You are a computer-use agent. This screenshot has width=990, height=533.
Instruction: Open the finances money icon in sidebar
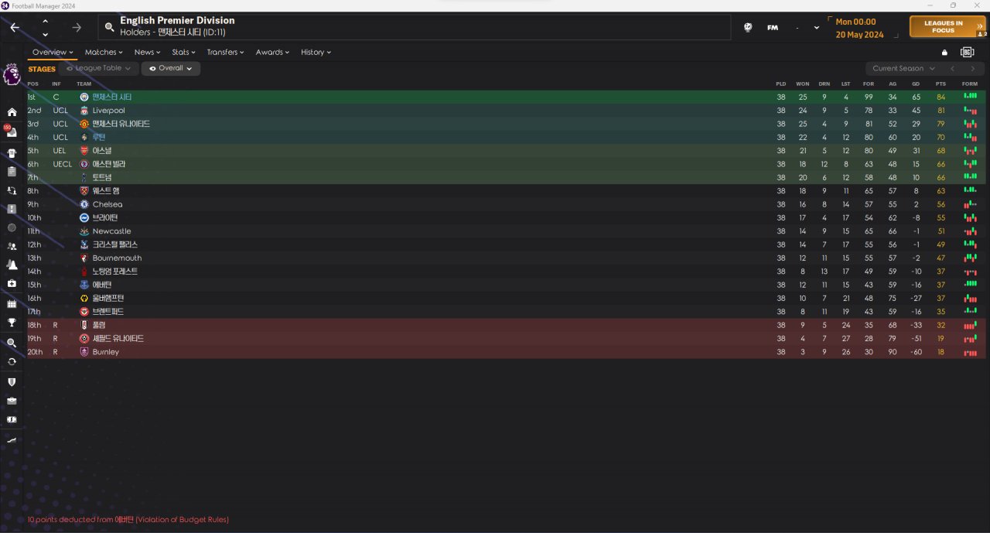pyautogui.click(x=12, y=419)
